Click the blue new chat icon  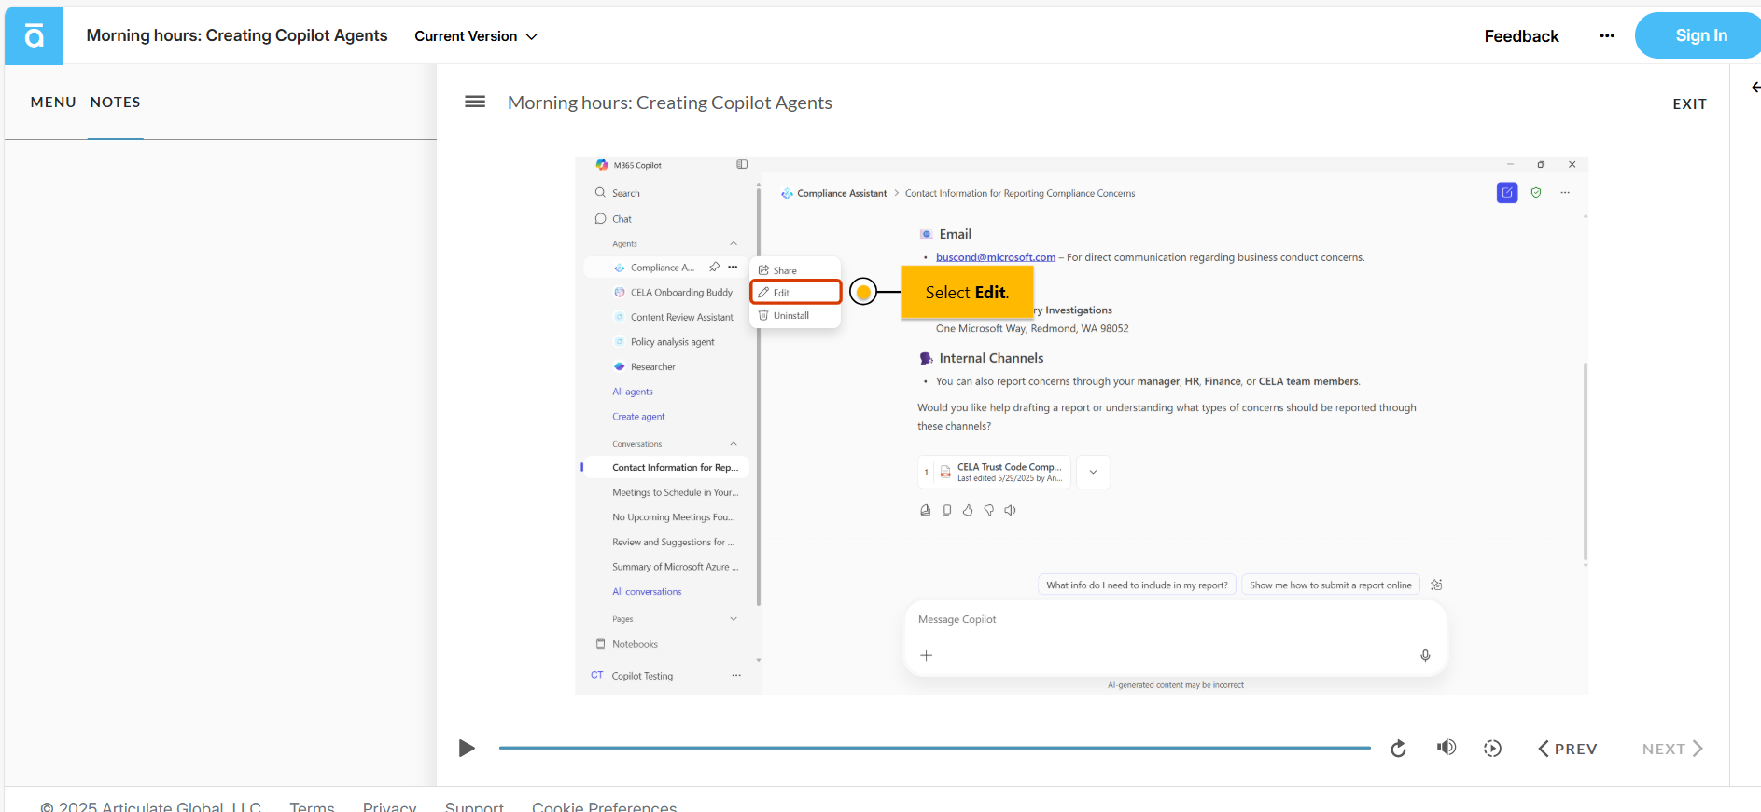click(x=1507, y=193)
